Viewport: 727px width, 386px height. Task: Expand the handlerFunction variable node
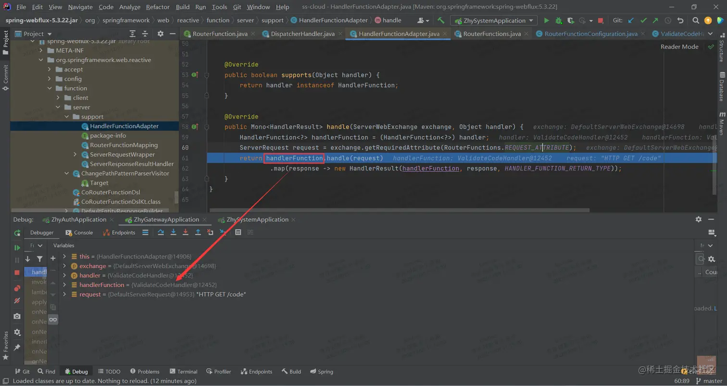(64, 285)
